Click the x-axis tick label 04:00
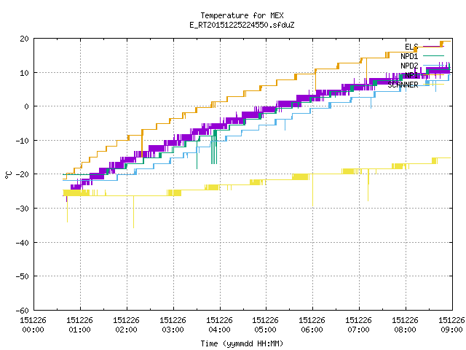The height and width of the screenshot is (350, 466). point(219,330)
